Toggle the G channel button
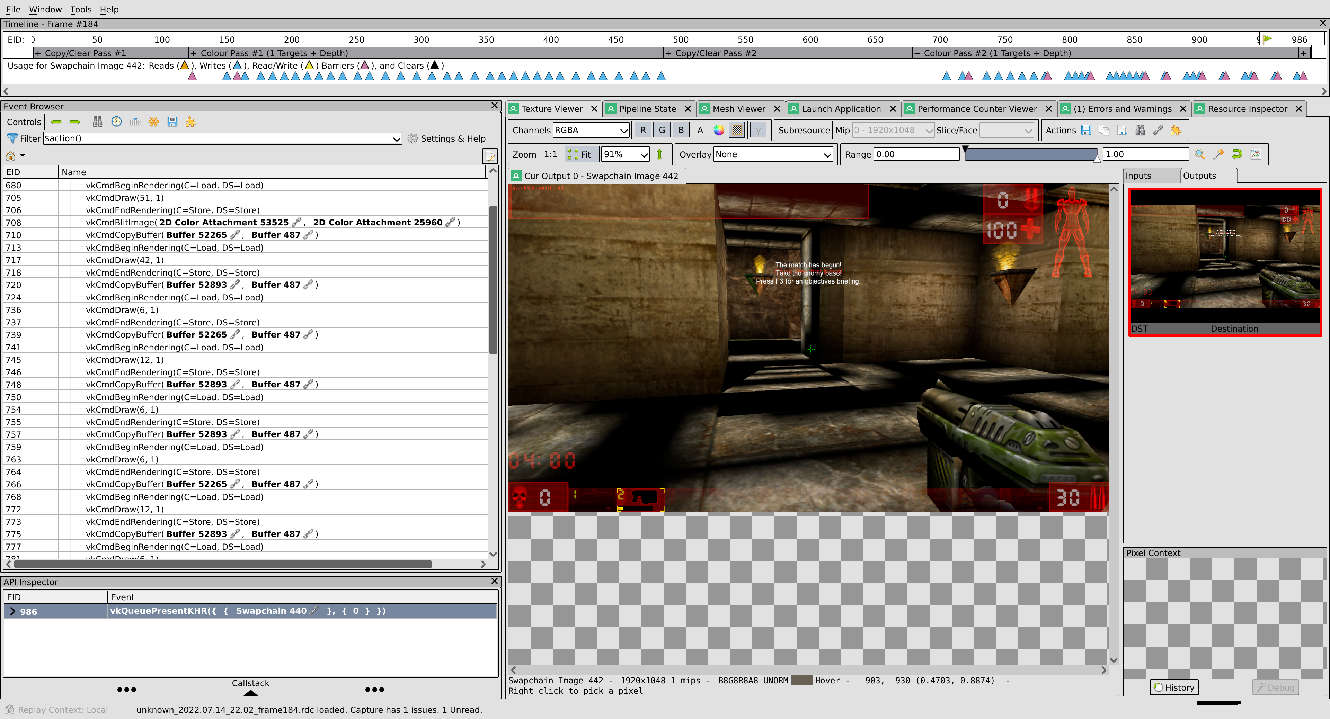Screen dimensions: 1330x719 662,130
